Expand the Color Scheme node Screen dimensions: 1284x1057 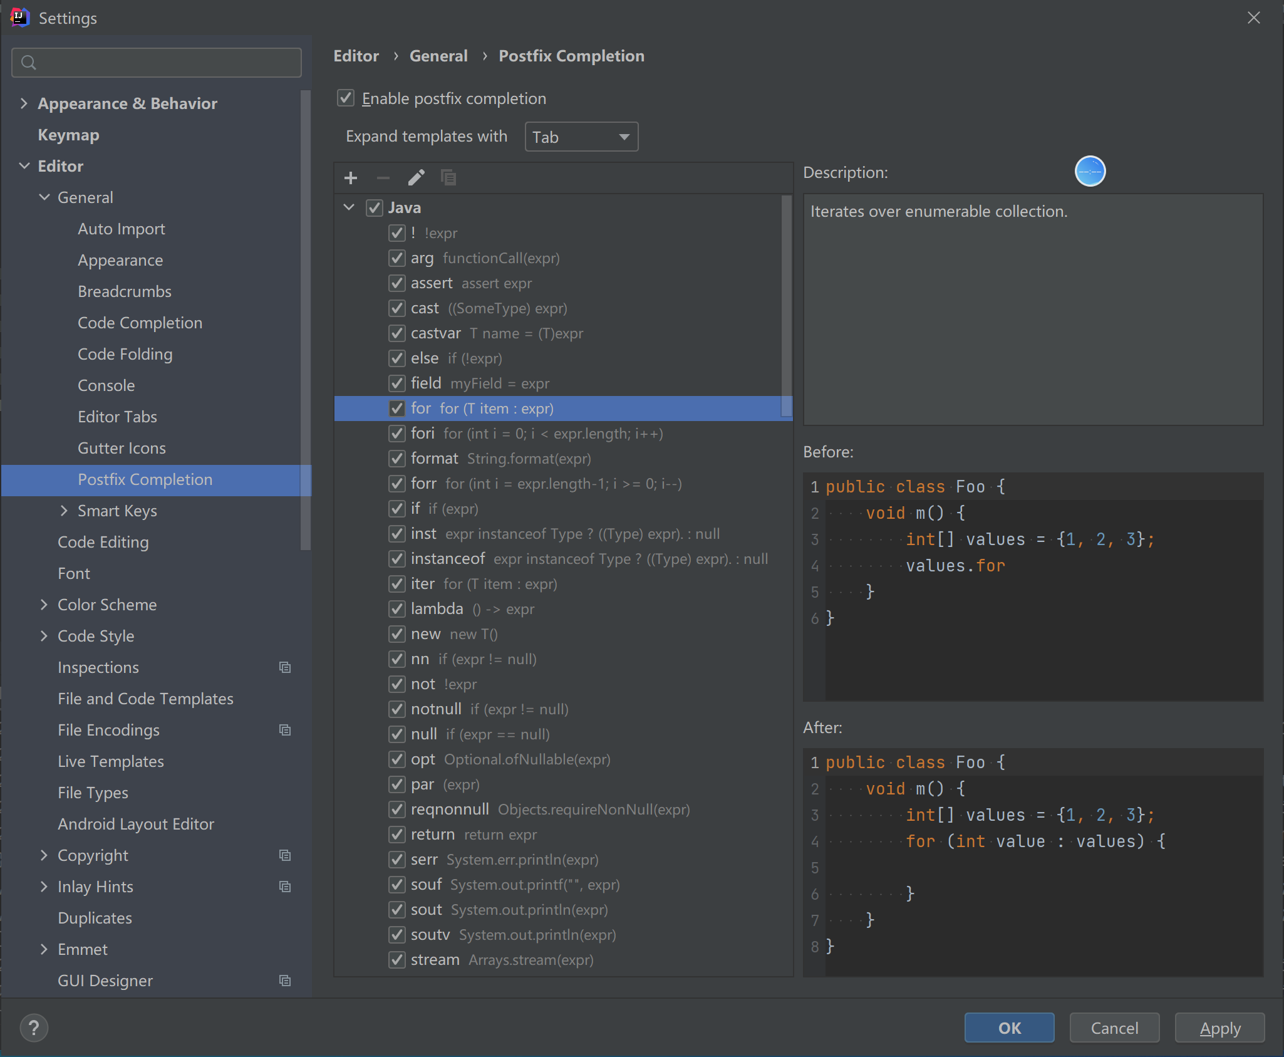pyautogui.click(x=44, y=605)
